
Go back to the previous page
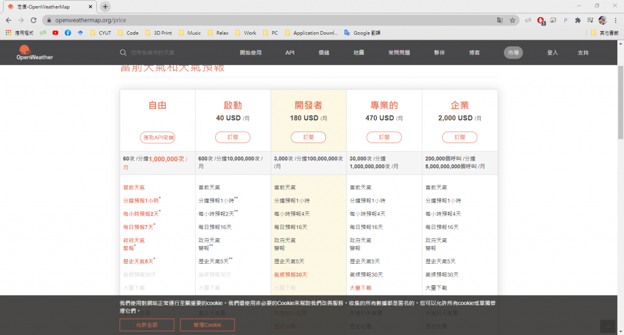9,20
